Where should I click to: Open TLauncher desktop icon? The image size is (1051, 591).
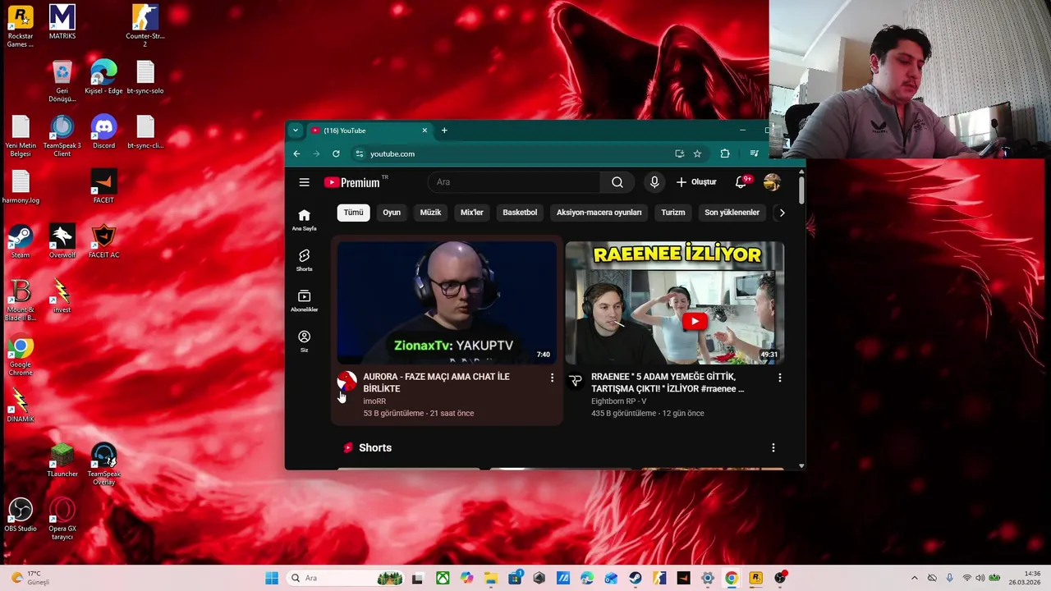[x=62, y=460]
